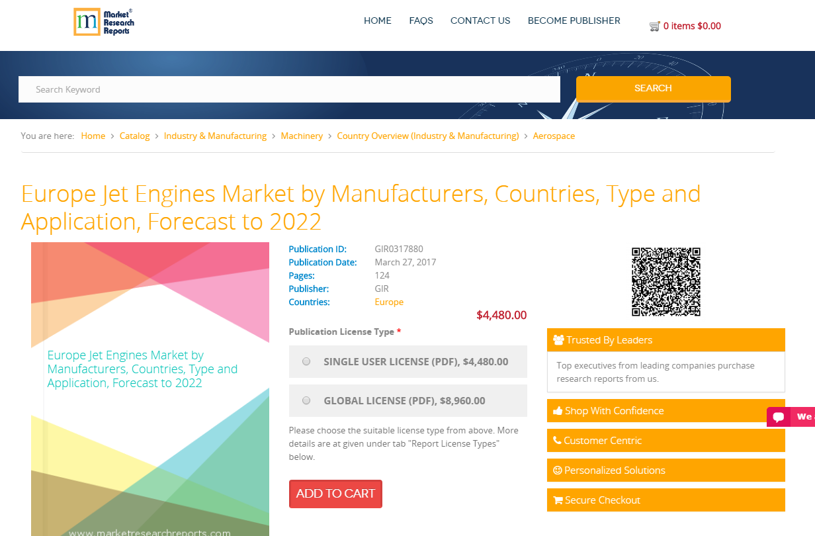815x536 pixels.
Task: Click the phone icon beside Customer Centric
Action: tap(558, 441)
